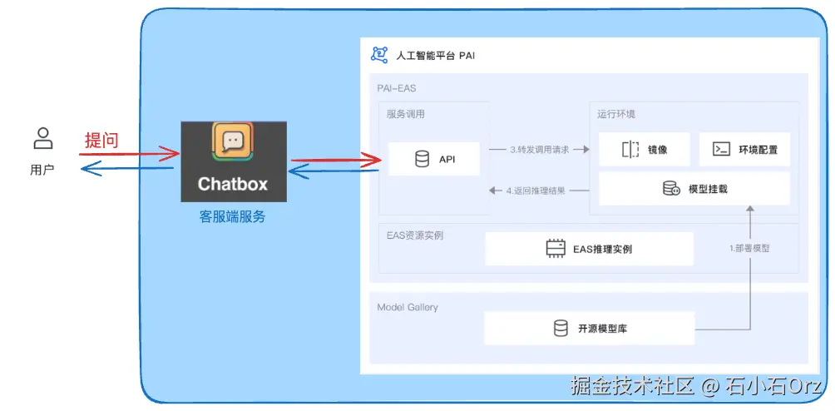
Task: Click the 3.转发调用请求 label
Action: click(540, 150)
